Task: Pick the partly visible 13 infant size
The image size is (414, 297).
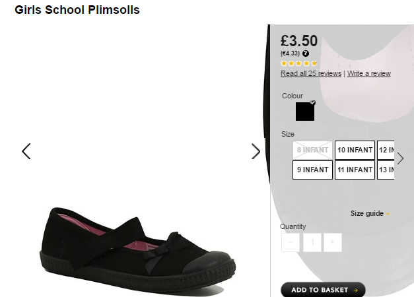Action: coord(386,170)
